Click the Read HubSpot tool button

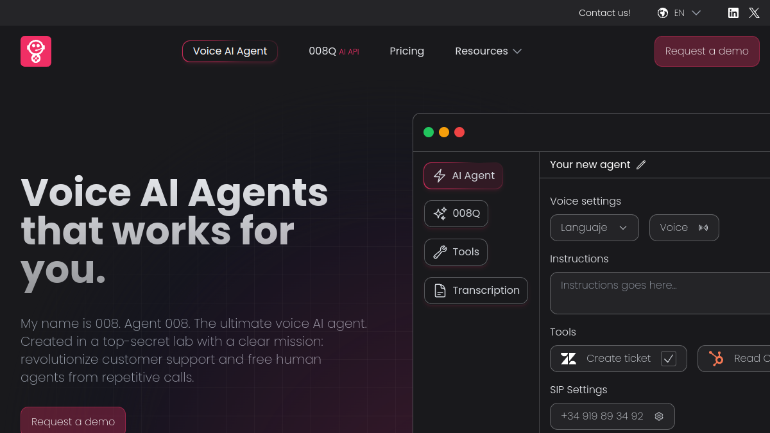pyautogui.click(x=733, y=359)
